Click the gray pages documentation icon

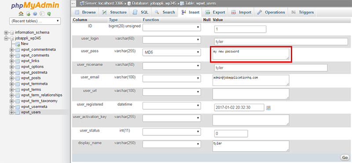click(x=42, y=14)
